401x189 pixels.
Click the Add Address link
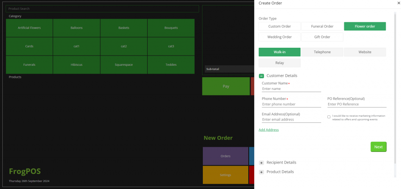pos(269,130)
